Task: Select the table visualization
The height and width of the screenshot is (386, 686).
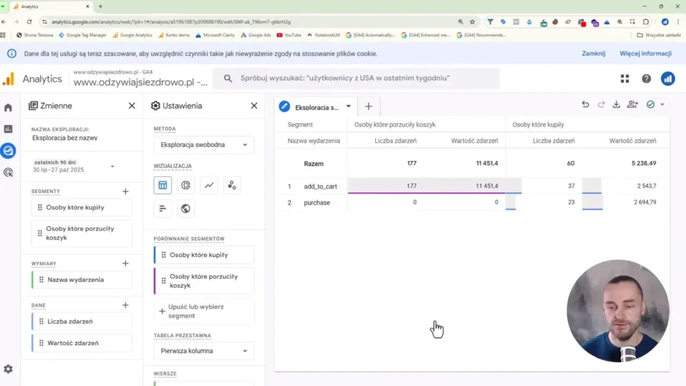Action: click(x=163, y=185)
